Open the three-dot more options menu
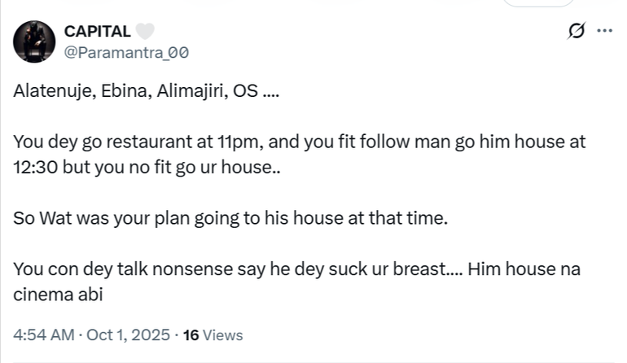 604,31
